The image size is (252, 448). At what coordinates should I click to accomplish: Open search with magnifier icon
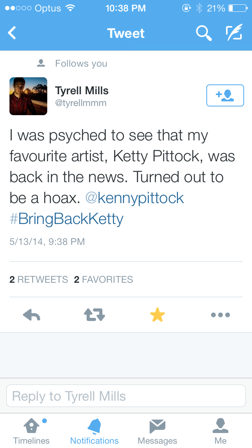[x=204, y=33]
